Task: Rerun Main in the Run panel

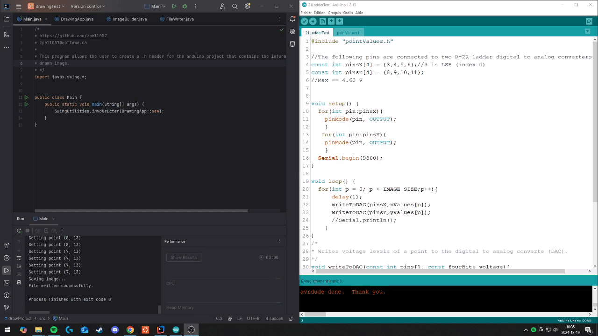Action: click(19, 231)
